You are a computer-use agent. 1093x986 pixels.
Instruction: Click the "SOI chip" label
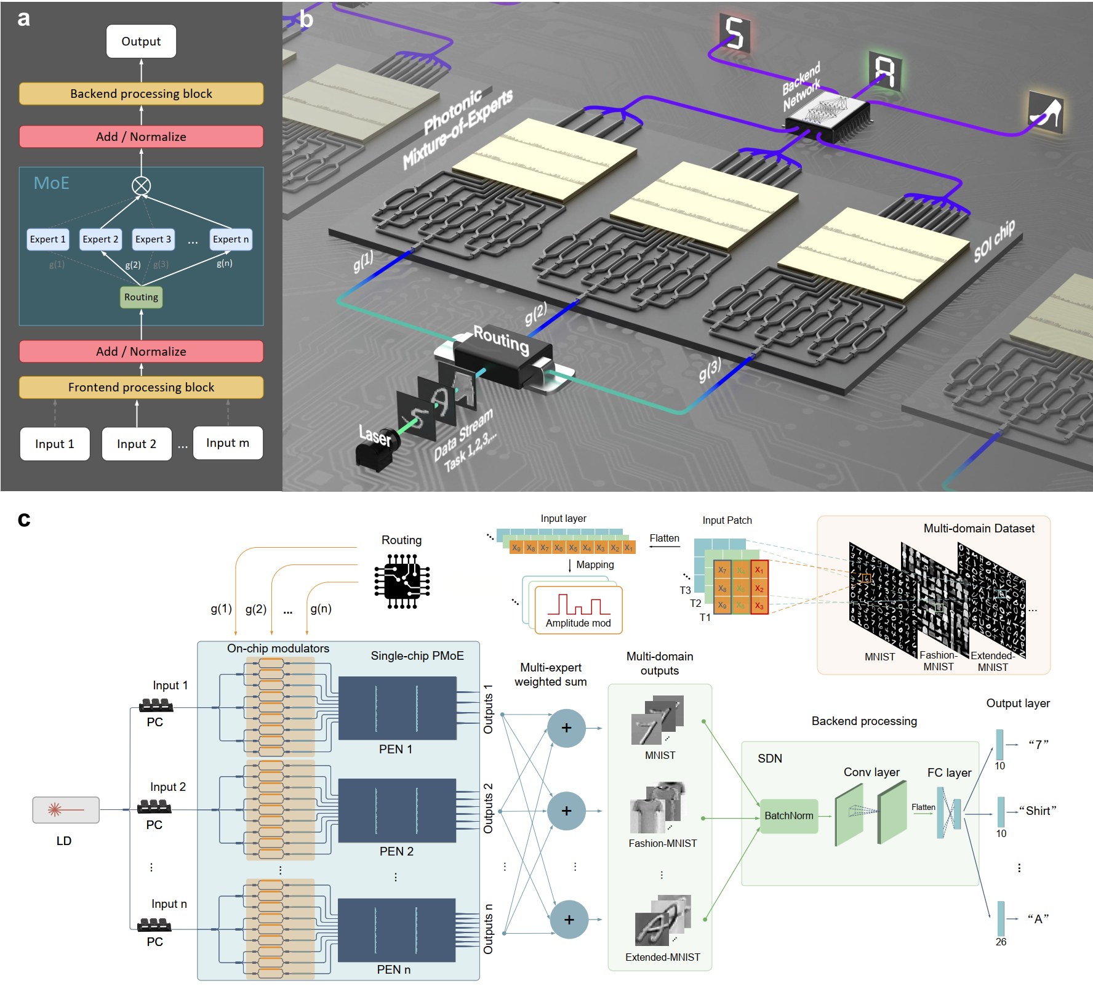click(994, 240)
